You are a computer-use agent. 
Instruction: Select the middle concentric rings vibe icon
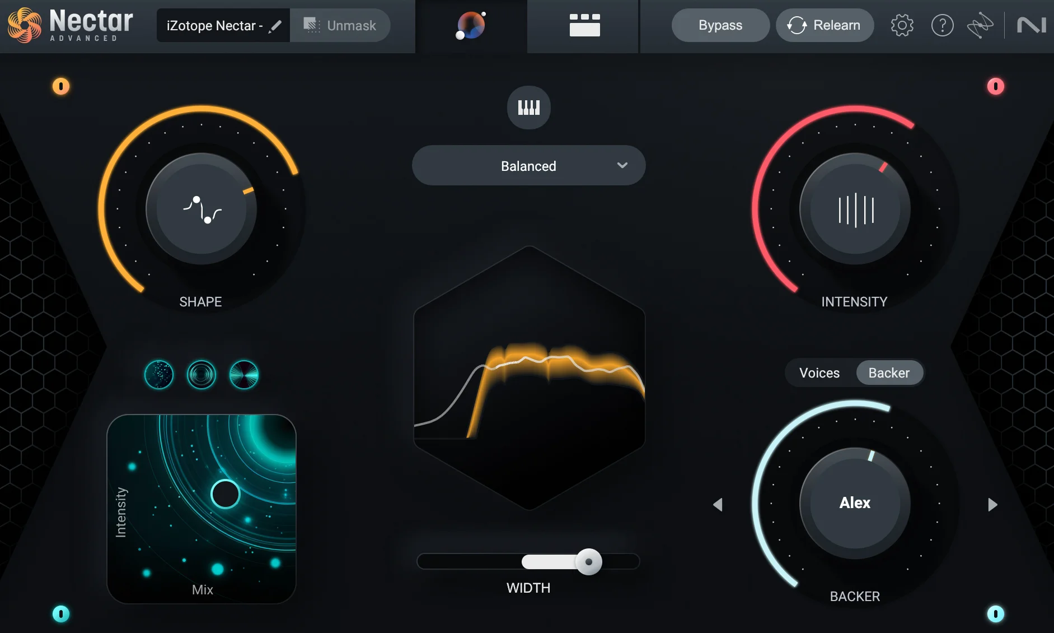(x=201, y=374)
